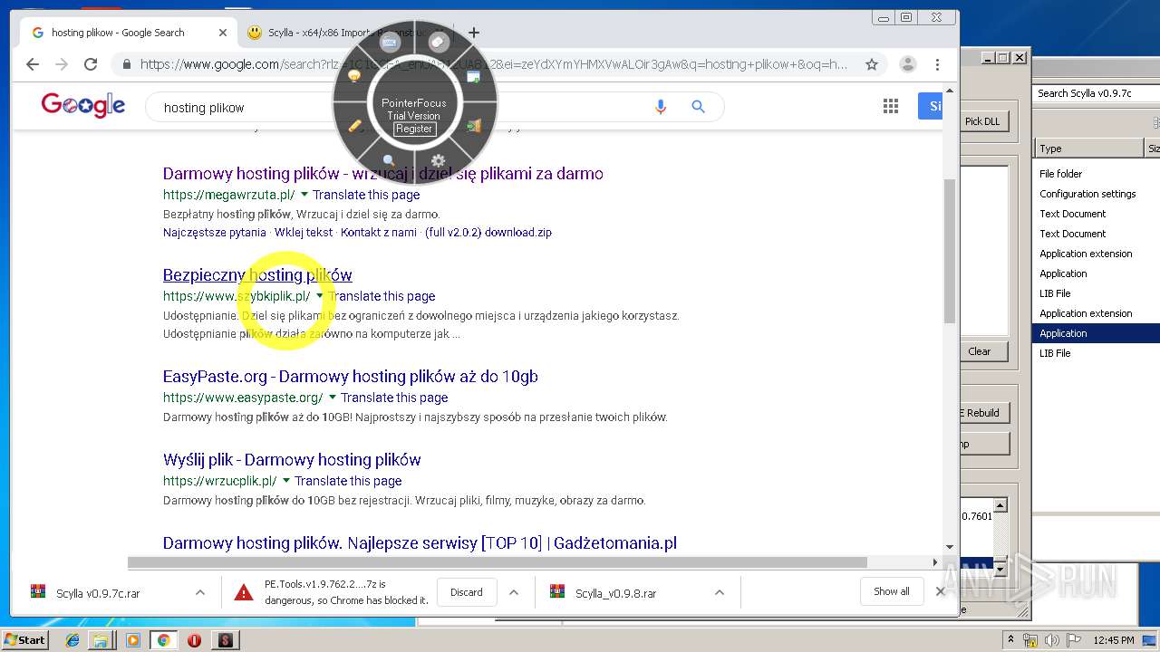
Task: Activate the magnifier tool in PointerFocus wheel
Action: (x=390, y=161)
